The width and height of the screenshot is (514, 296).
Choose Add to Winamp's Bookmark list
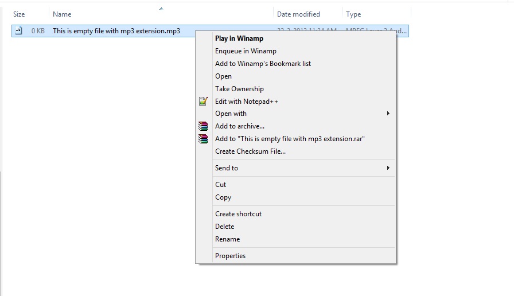[x=263, y=64]
